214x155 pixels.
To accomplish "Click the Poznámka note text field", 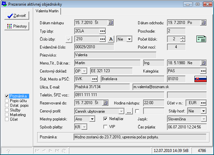I will (140, 137).
